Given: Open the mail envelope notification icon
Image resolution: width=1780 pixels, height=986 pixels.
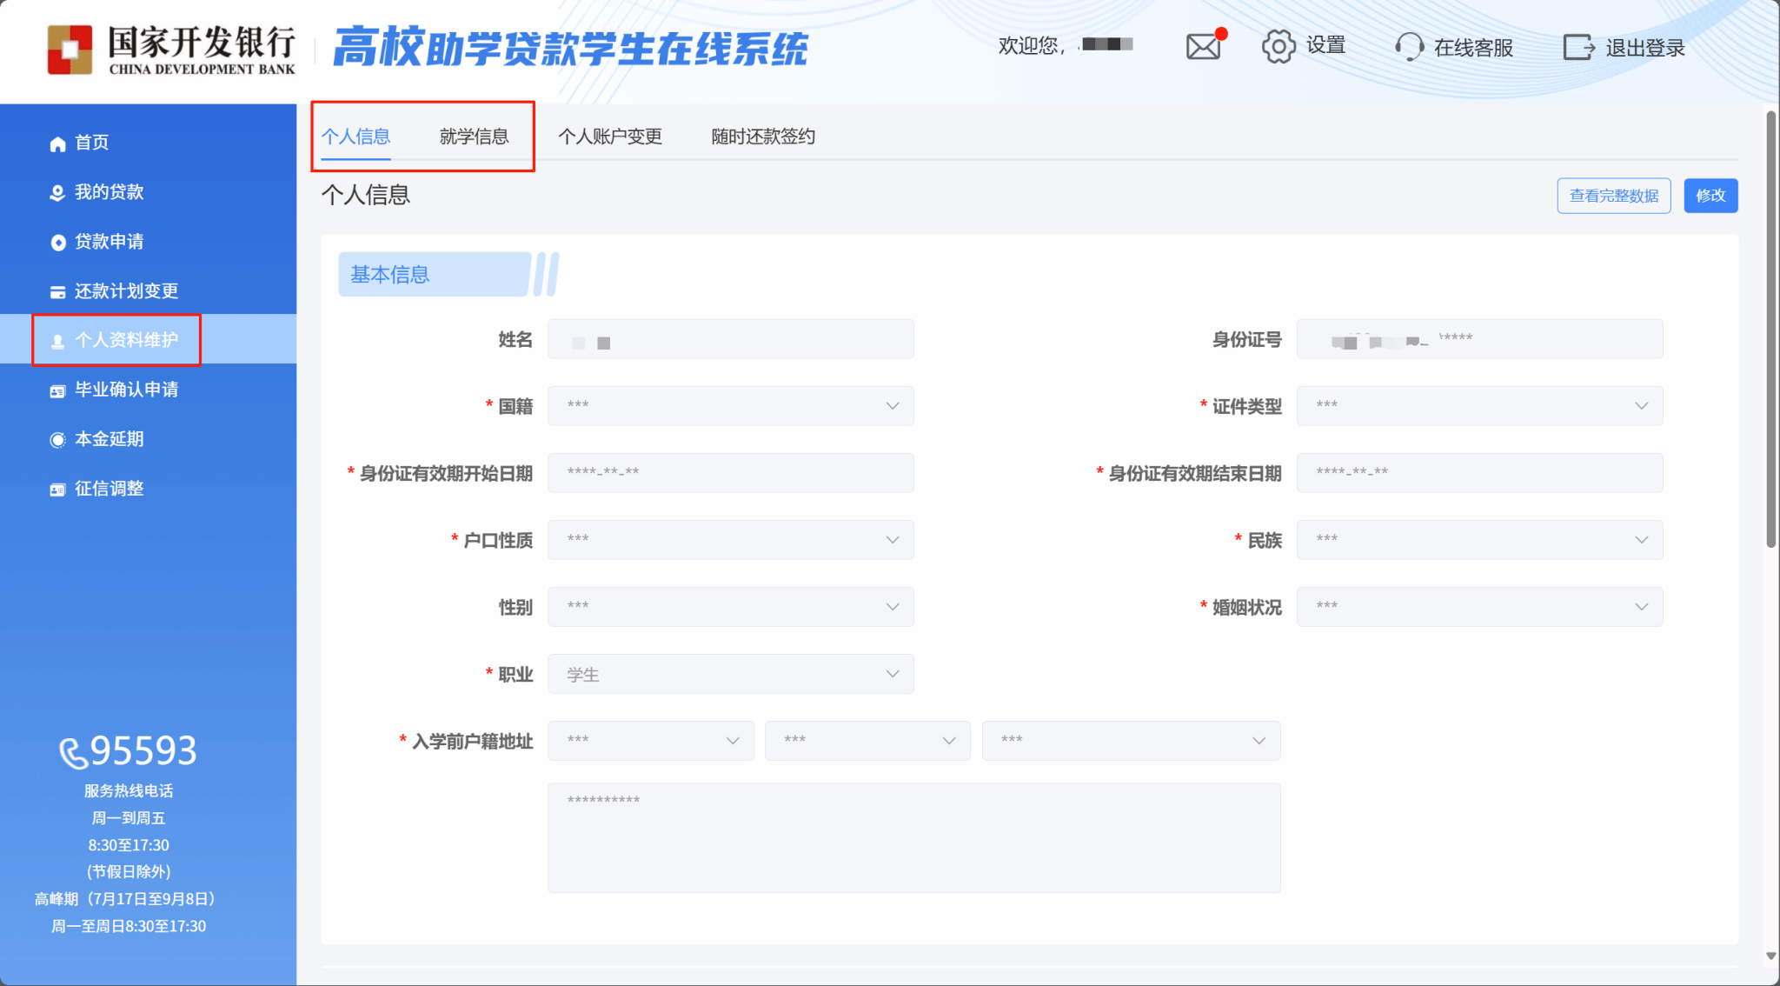Looking at the screenshot, I should coord(1204,46).
